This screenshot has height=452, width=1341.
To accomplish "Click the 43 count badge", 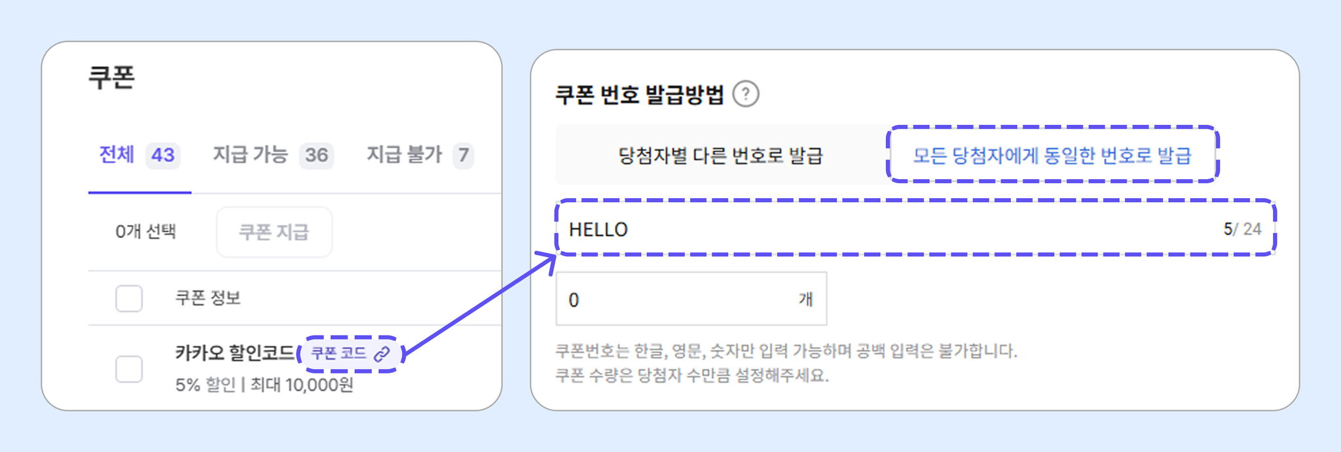I will [x=163, y=155].
